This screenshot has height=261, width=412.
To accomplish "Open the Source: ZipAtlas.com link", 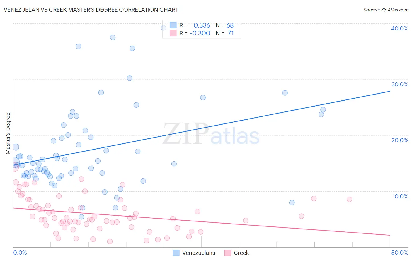I will (x=386, y=10).
